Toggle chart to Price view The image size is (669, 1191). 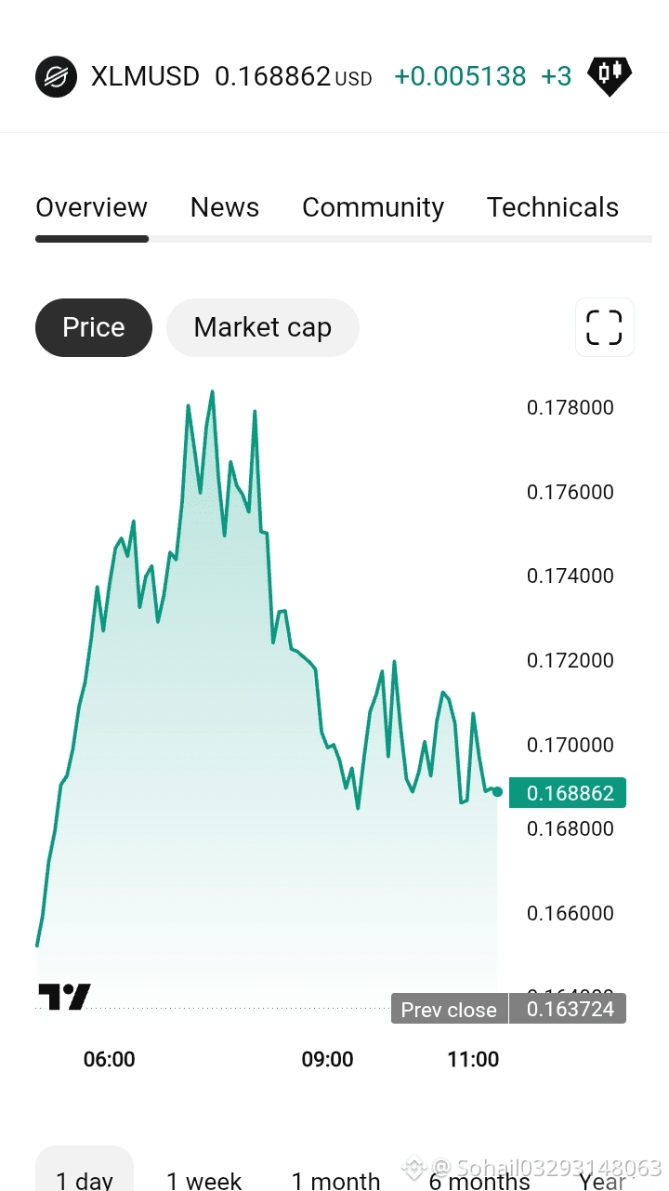click(94, 327)
